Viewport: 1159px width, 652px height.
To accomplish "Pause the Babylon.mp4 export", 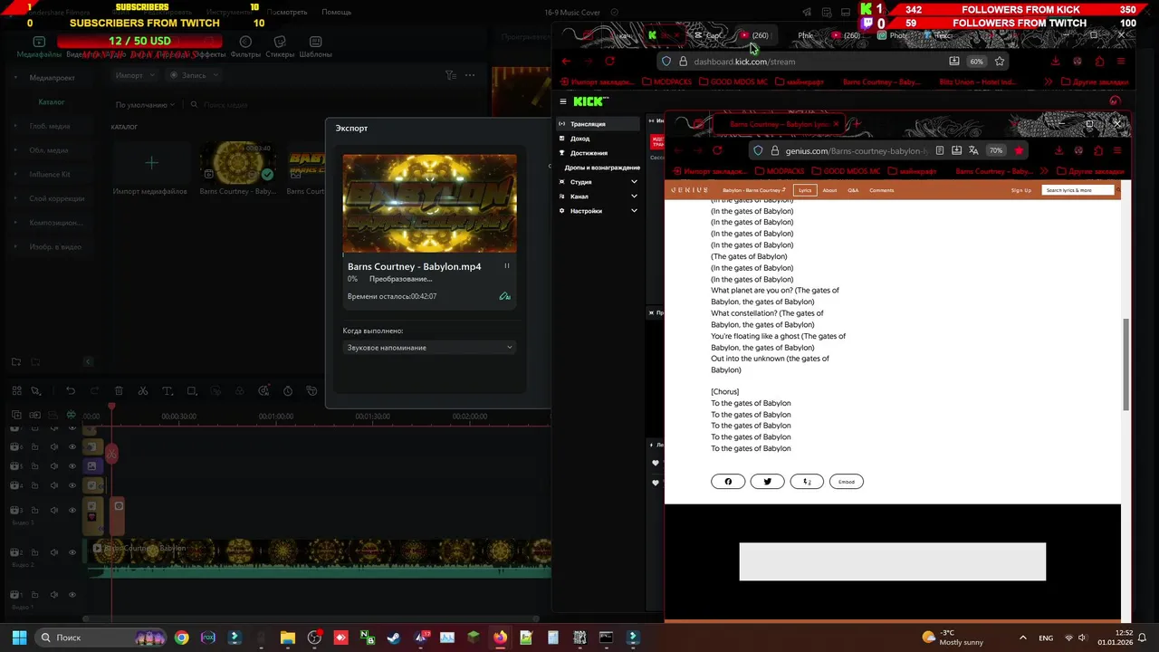I will point(506,266).
